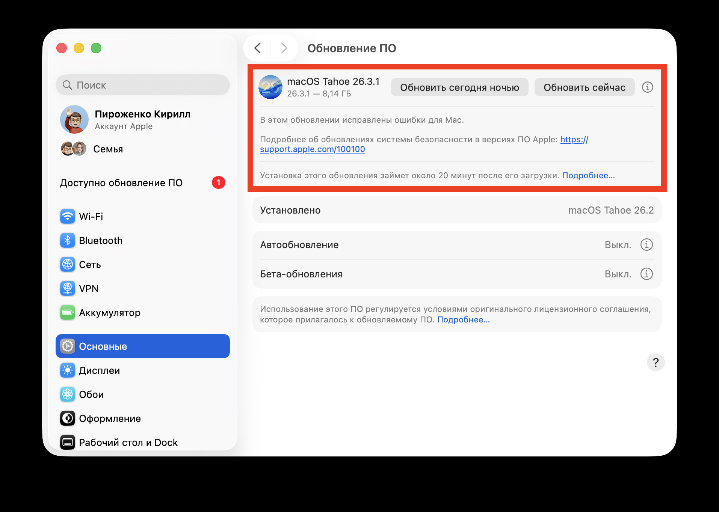Open the Wi-Fi settings icon

pos(67,216)
